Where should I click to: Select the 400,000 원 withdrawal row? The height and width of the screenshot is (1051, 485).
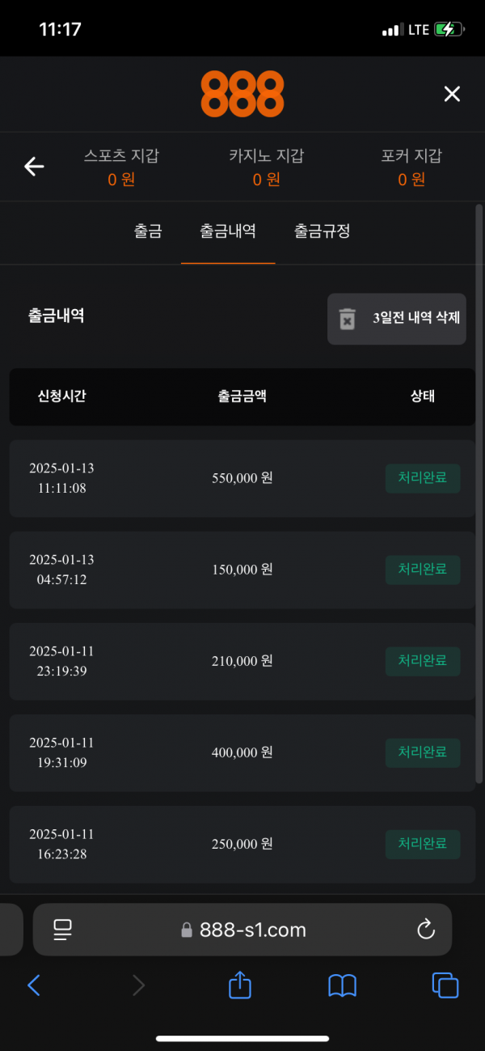click(242, 752)
